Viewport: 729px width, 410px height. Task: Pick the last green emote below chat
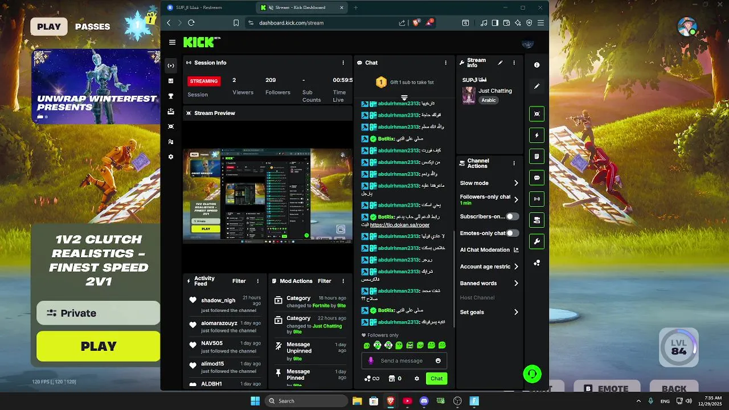tap(442, 346)
